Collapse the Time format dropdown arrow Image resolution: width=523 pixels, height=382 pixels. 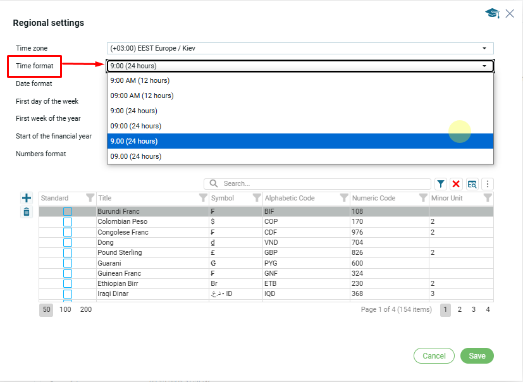pos(484,66)
